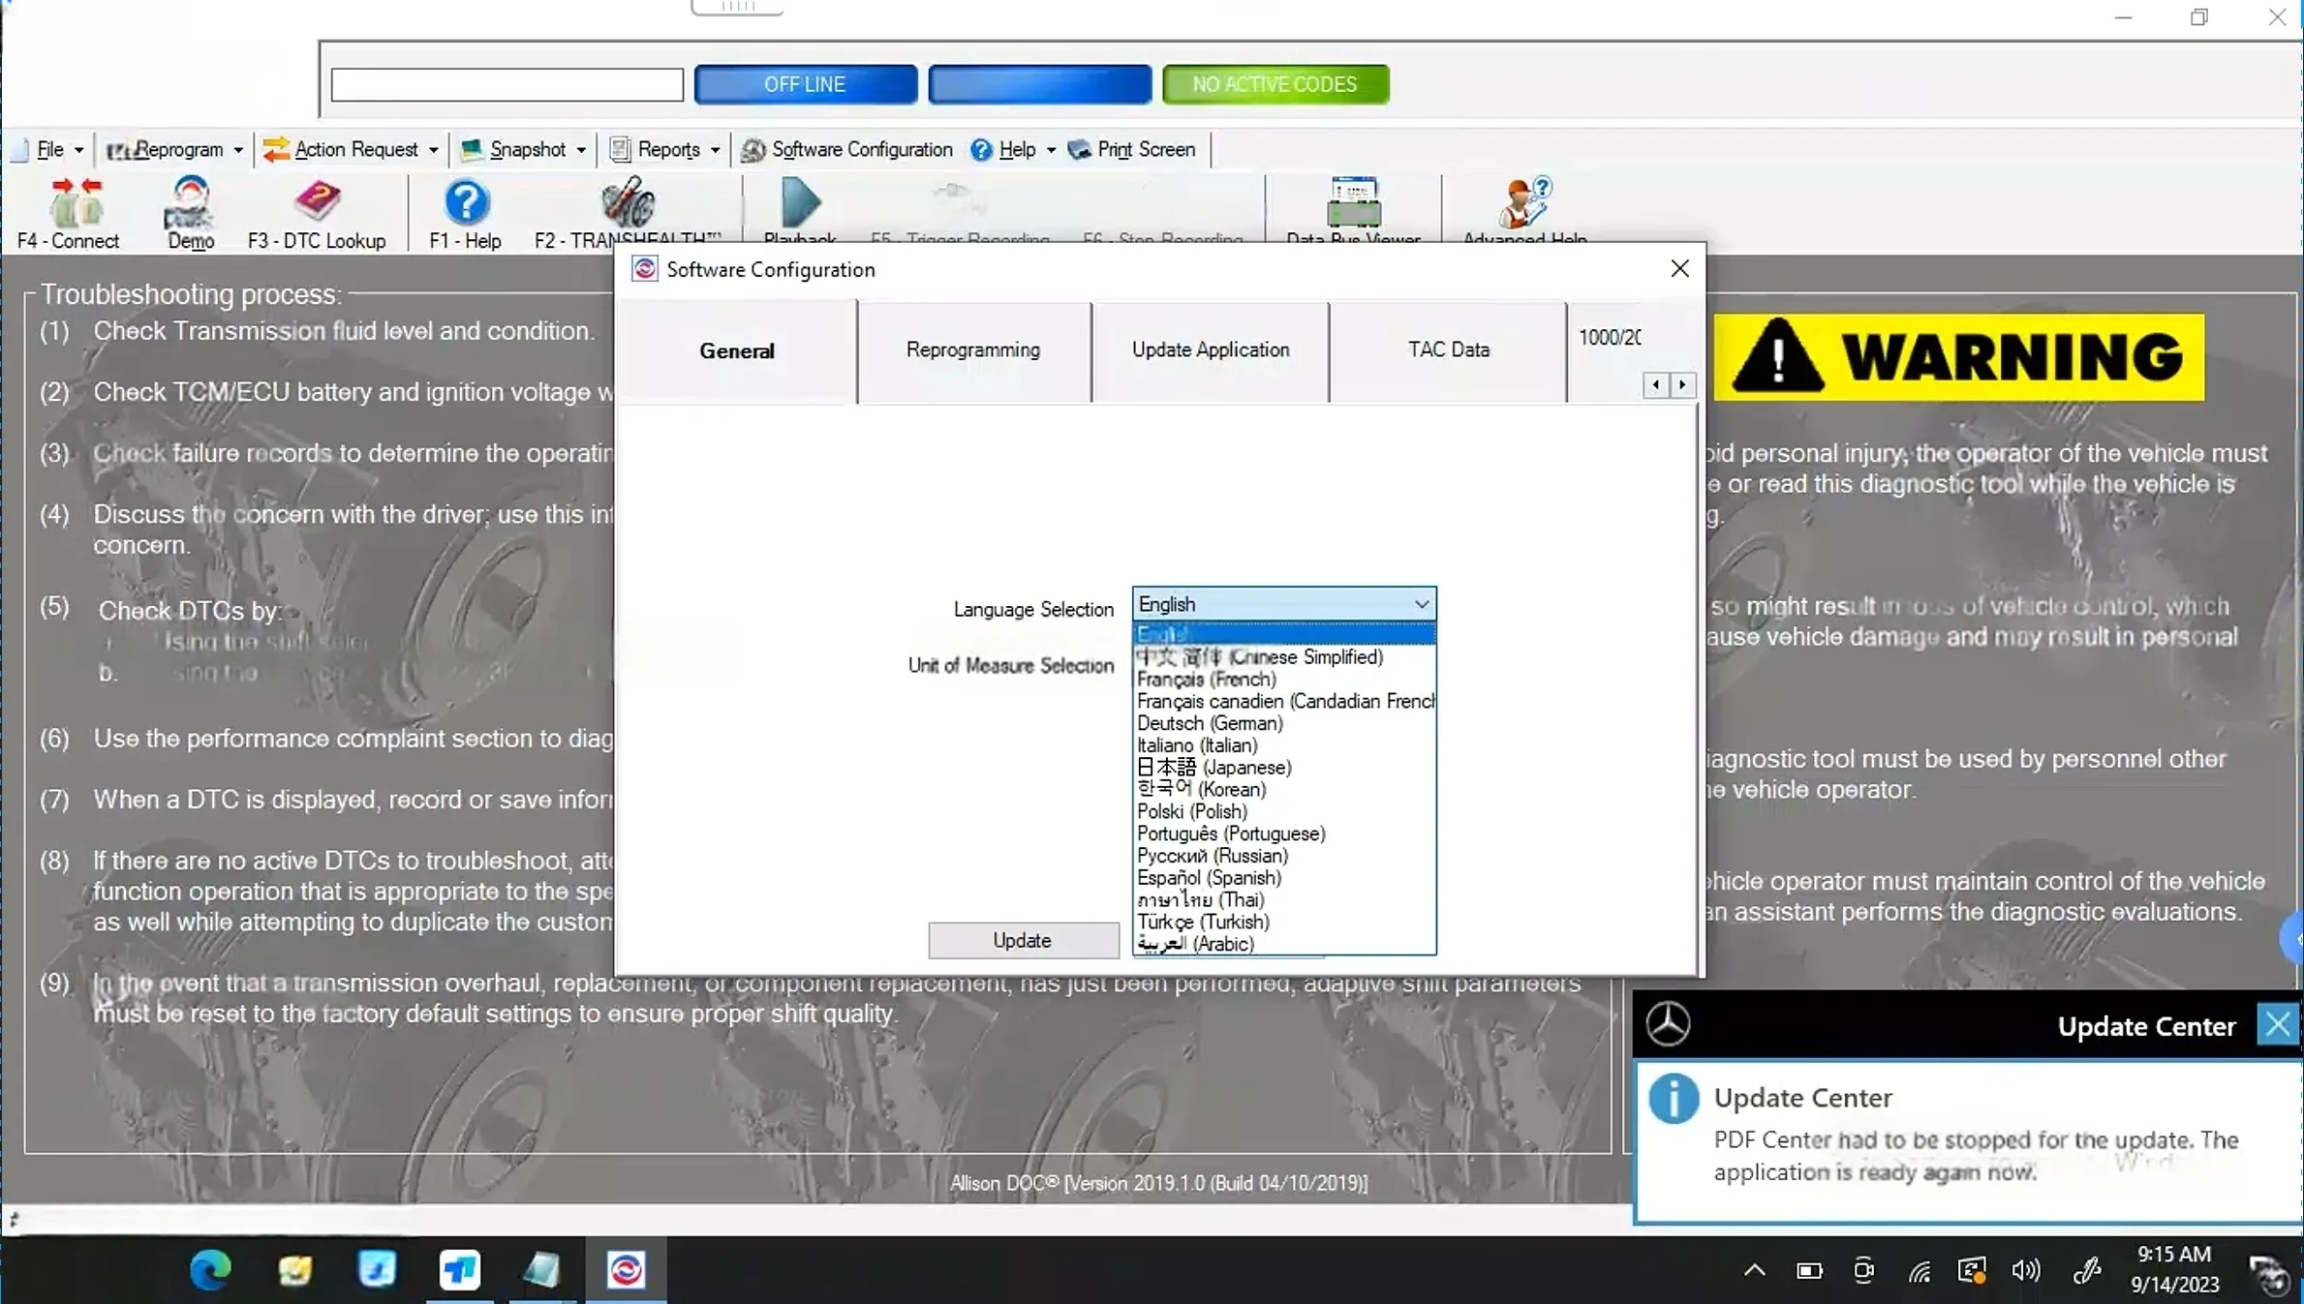Open the Snapshot menu dropdown
Viewport: 2304px width, 1304px height.
[x=525, y=149]
